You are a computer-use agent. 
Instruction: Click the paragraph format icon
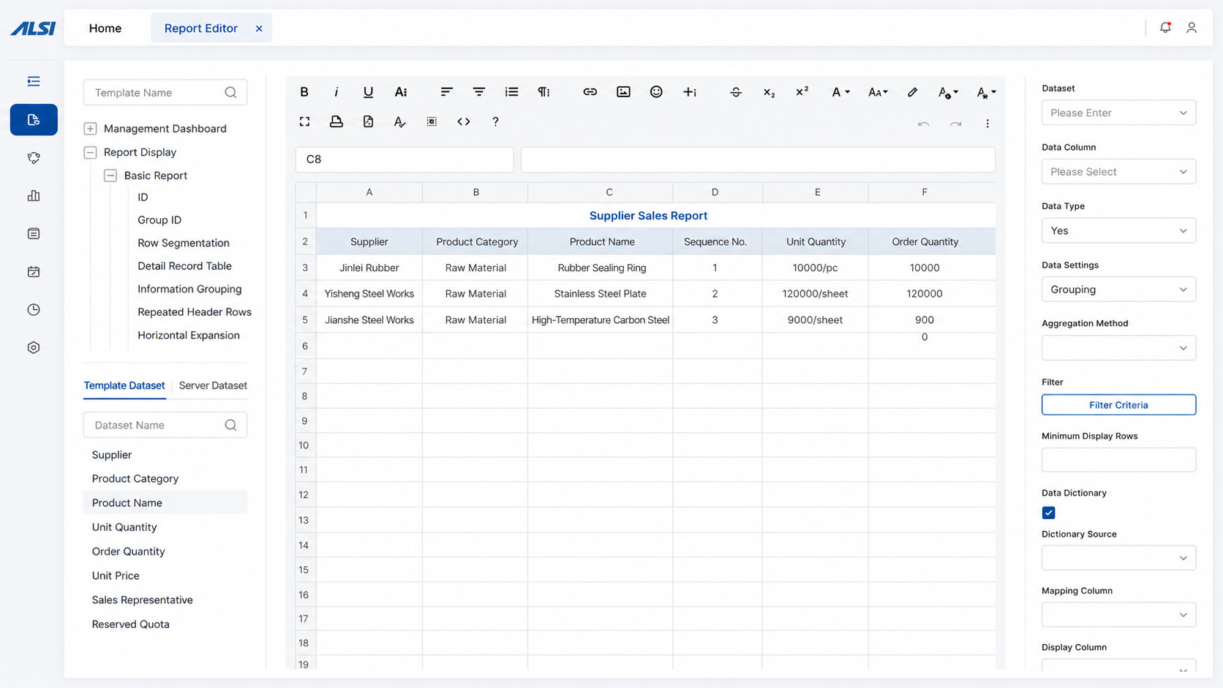coord(543,92)
